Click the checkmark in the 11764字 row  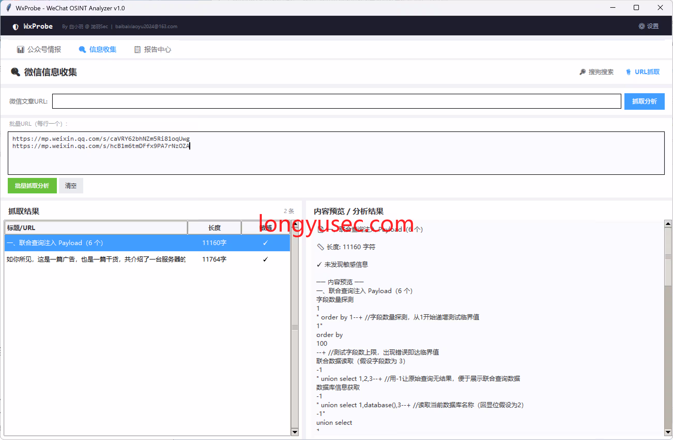(x=265, y=259)
